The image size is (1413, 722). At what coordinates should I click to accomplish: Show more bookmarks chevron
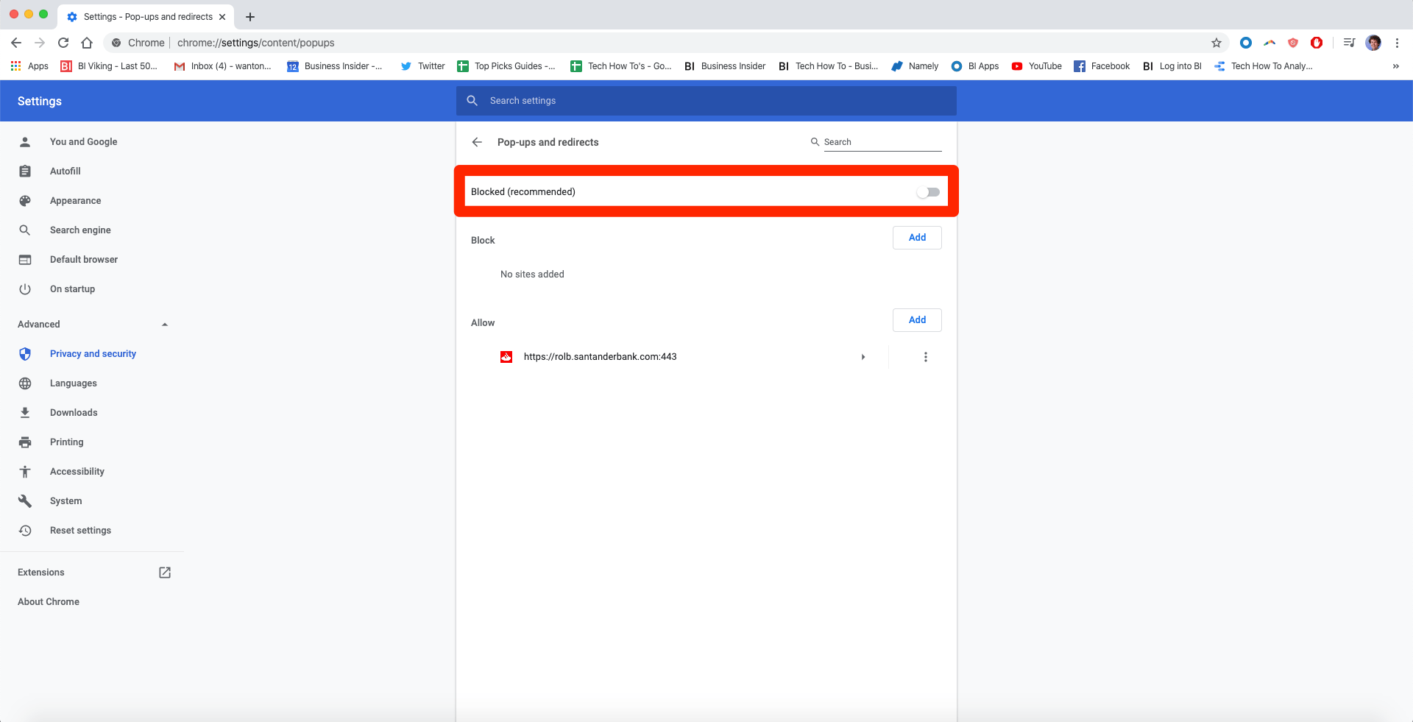click(1396, 66)
